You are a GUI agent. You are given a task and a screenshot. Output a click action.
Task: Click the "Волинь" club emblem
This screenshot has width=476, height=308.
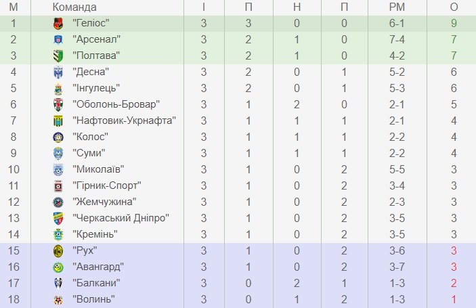pyautogui.click(x=58, y=299)
